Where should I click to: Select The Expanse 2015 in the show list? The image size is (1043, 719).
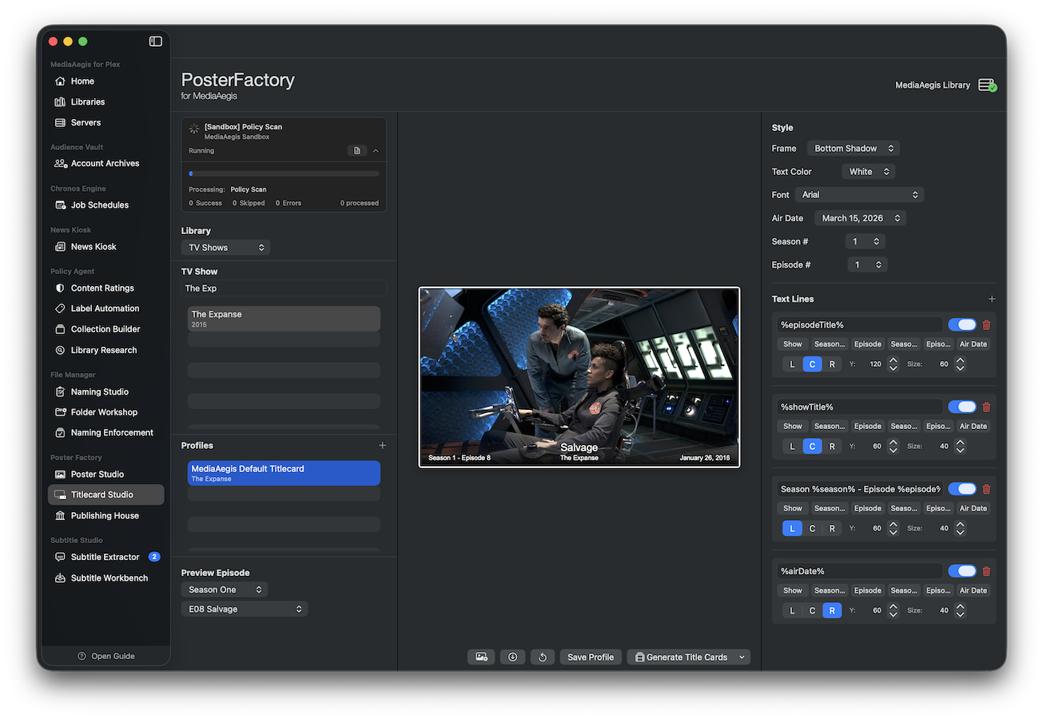(284, 319)
